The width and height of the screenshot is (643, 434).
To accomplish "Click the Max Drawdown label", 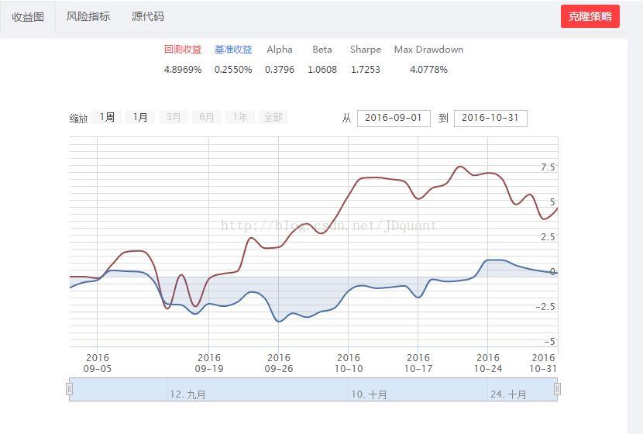I will click(x=428, y=50).
